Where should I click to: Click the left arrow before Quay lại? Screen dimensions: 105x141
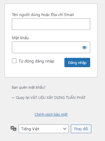tap(13, 98)
